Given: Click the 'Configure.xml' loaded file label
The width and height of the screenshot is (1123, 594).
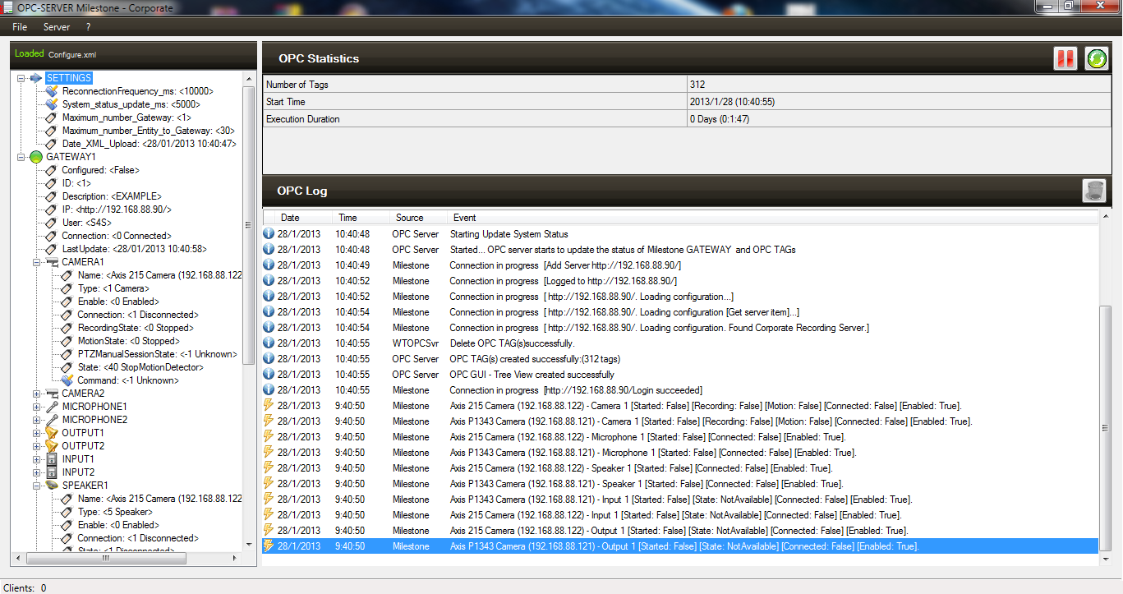Looking at the screenshot, I should point(72,55).
